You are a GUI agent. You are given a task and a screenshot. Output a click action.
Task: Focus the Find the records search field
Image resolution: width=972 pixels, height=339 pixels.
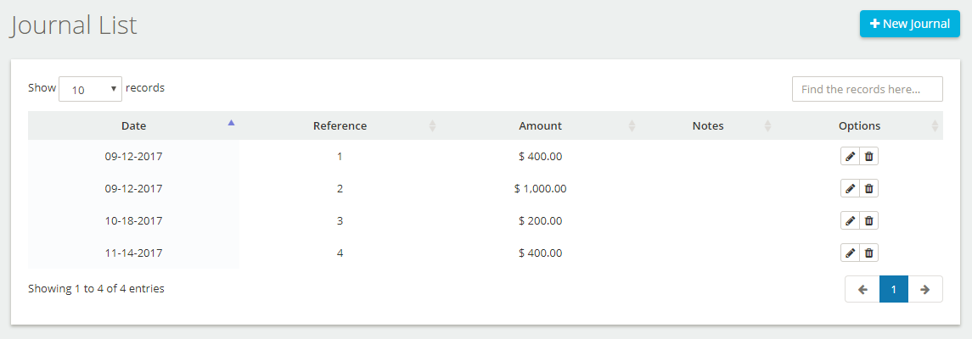tap(868, 89)
